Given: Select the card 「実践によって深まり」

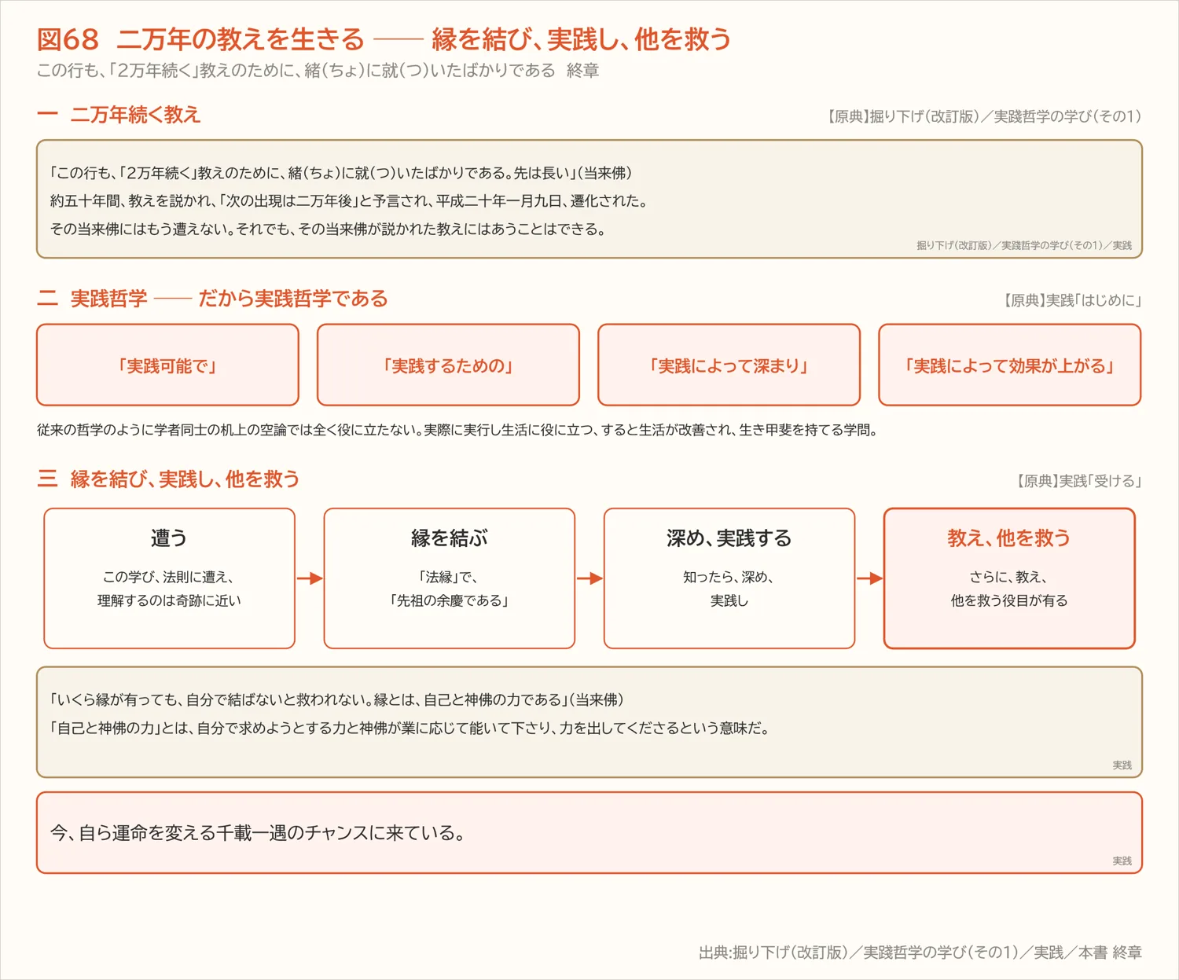Looking at the screenshot, I should (729, 365).
